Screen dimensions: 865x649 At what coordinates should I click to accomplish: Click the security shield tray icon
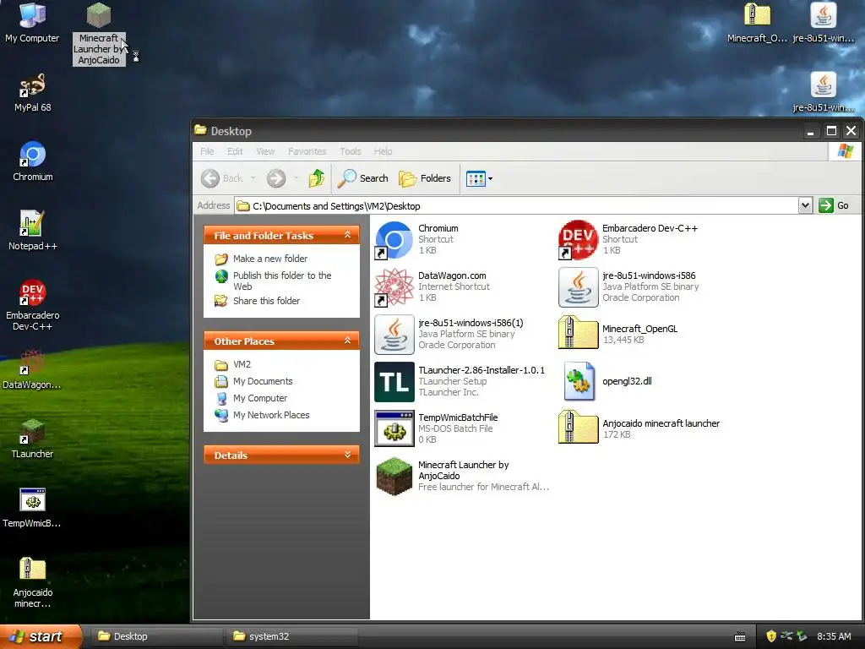pyautogui.click(x=771, y=636)
